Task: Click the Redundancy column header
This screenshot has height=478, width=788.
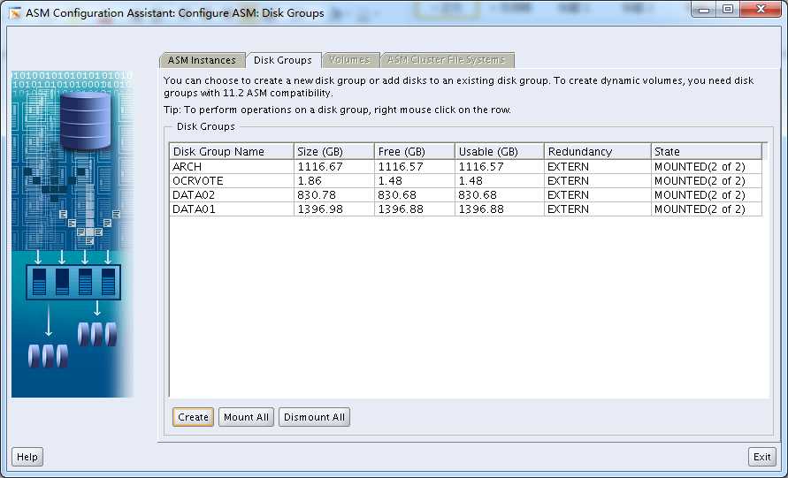Action: point(598,152)
